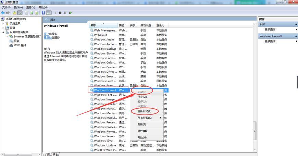Click the Start Service play icon
This screenshot has height=156, width=298.
click(x=55, y=13)
